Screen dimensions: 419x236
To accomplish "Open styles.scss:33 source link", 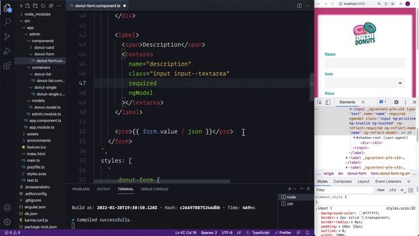I will 400,208.
